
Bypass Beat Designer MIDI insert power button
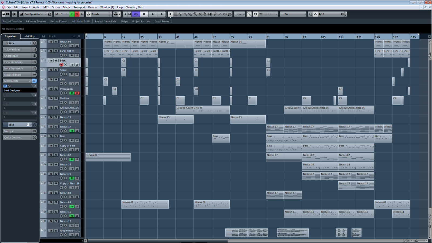pyautogui.click(x=5, y=86)
